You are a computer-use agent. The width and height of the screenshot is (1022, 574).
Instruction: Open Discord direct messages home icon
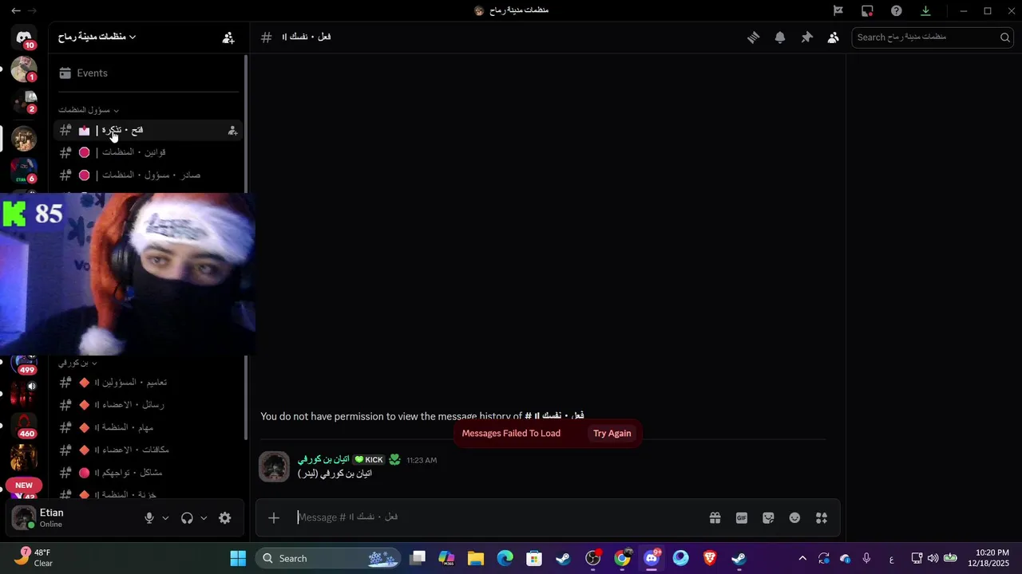24,37
